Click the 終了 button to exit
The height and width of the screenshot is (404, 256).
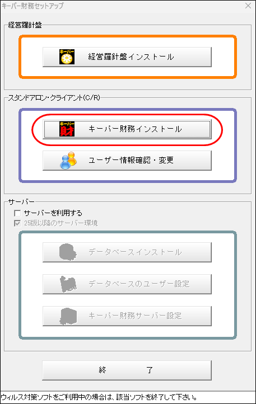pos(127,370)
